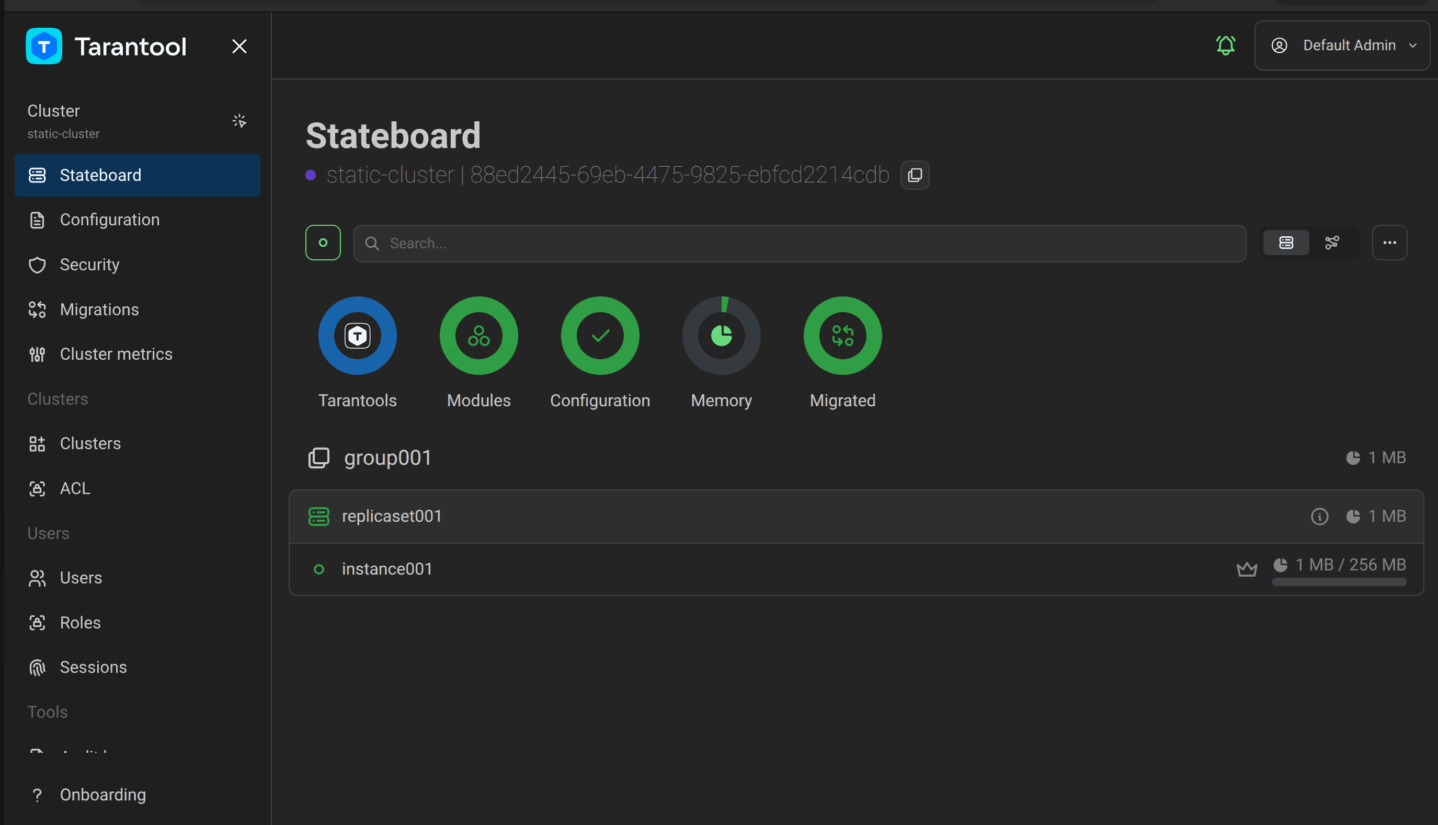1438x825 pixels.
Task: Open the instance001 row
Action: [856, 569]
